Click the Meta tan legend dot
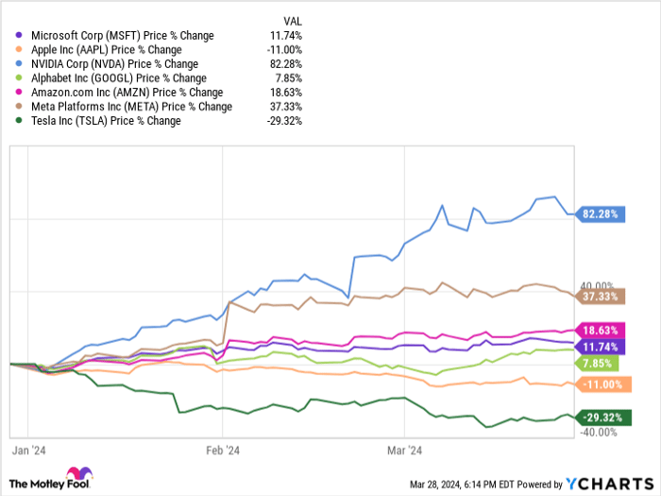The width and height of the screenshot is (661, 496). point(20,107)
